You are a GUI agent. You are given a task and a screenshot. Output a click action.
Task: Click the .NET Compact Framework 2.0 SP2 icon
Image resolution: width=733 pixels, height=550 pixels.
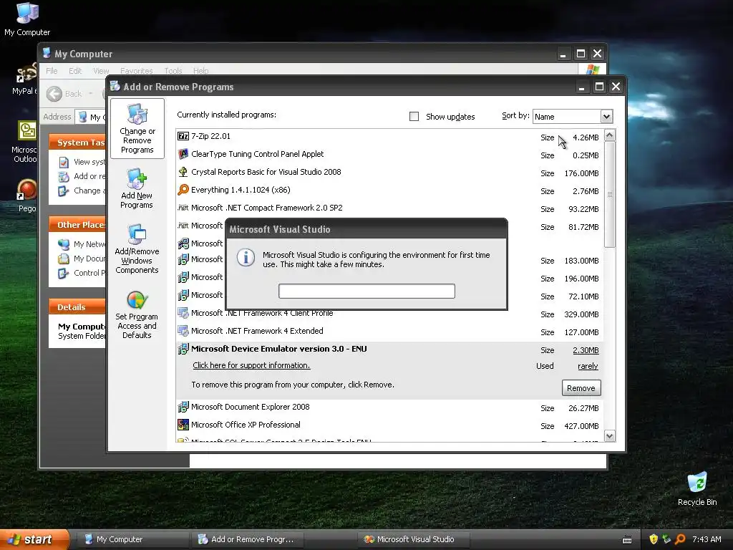(183, 208)
